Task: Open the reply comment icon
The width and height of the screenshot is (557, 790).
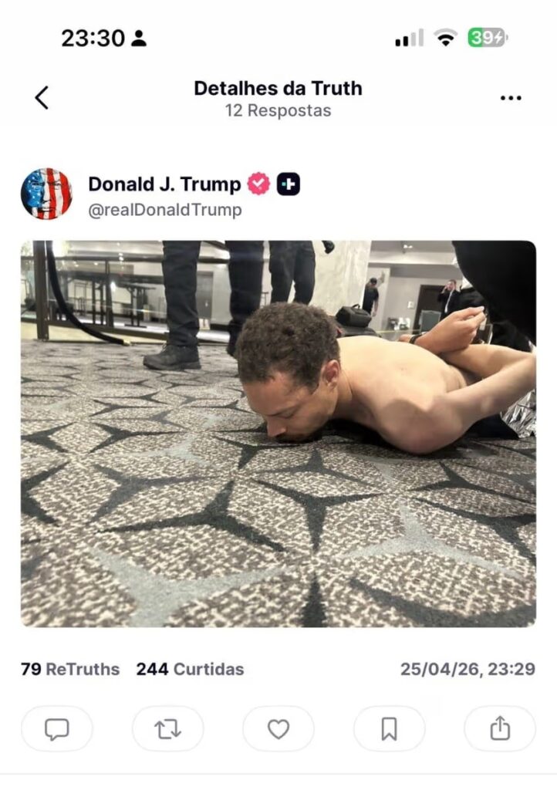Action: click(57, 728)
